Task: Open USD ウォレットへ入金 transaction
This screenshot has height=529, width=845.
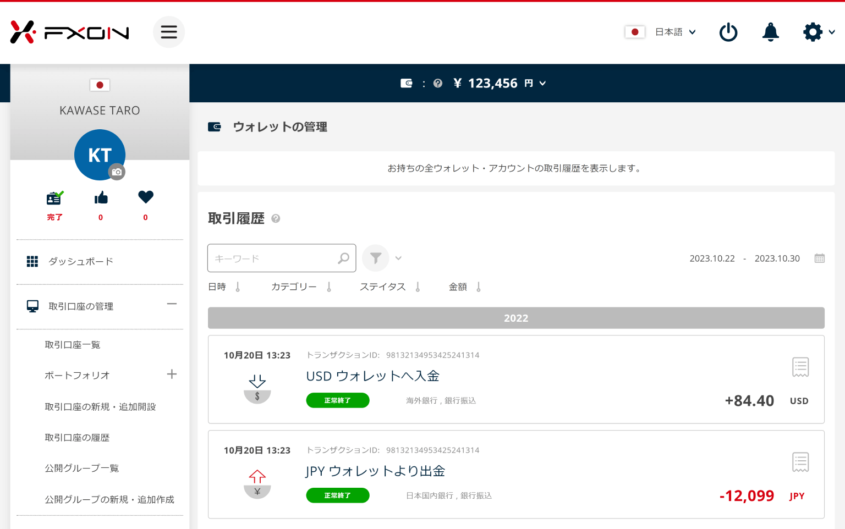Action: [372, 376]
